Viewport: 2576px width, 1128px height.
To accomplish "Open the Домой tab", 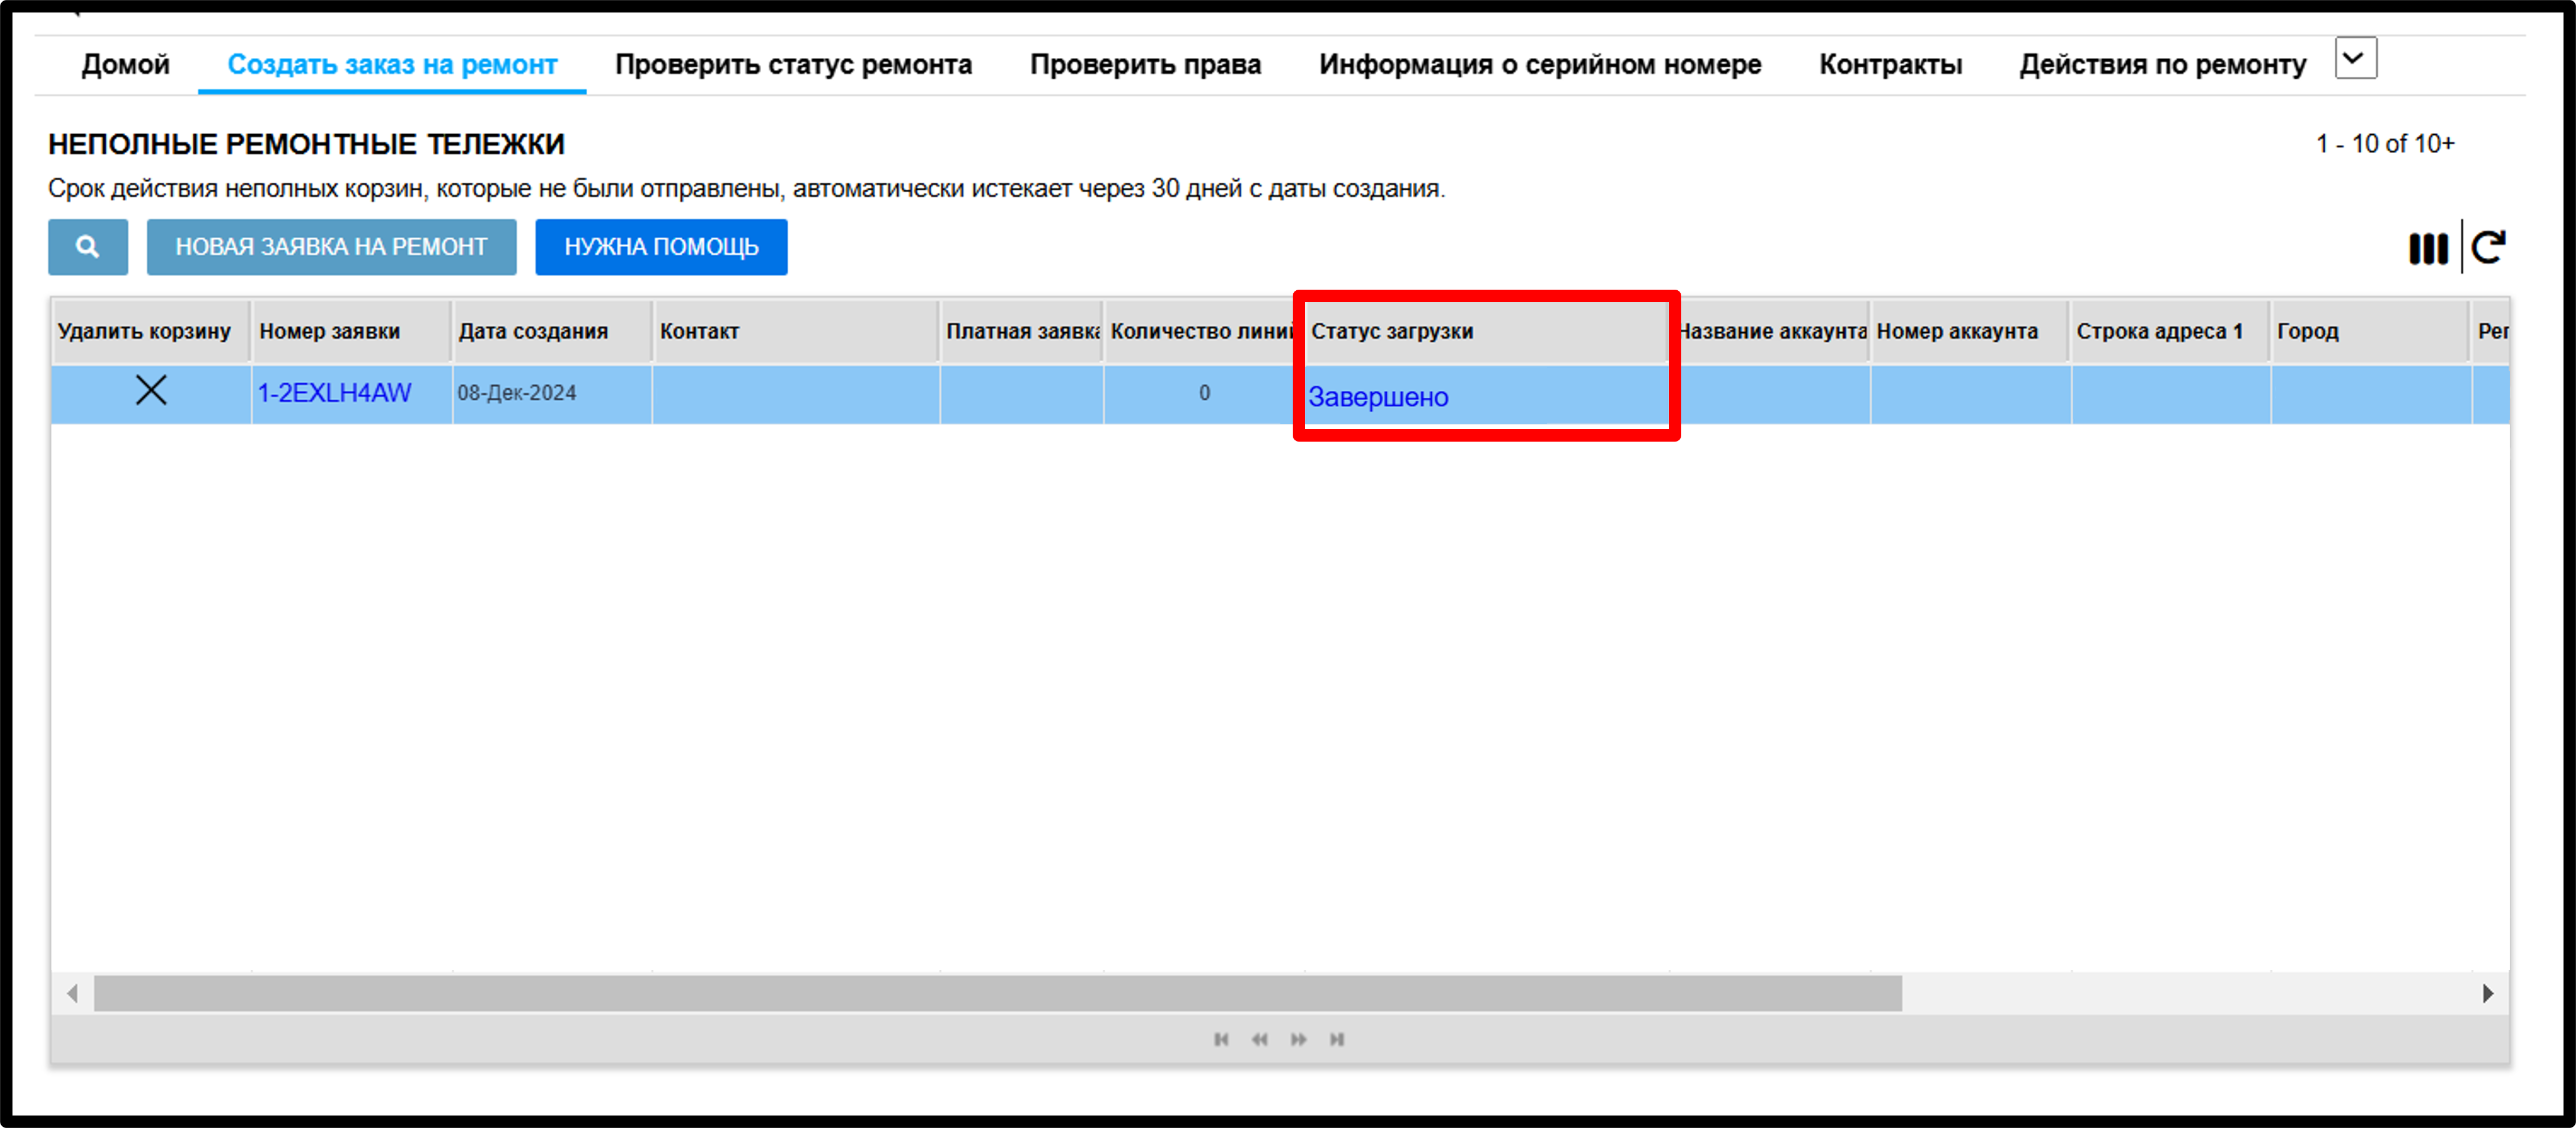I will coord(126,65).
